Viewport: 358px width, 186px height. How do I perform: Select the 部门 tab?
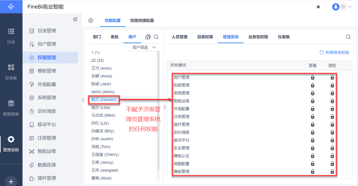coord(97,37)
